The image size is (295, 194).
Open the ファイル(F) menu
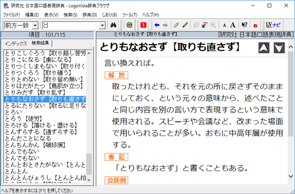tap(11, 15)
